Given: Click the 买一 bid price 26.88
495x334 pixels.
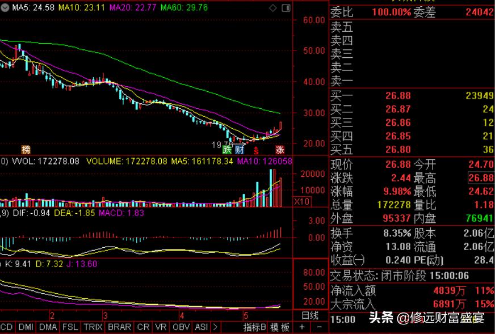Looking at the screenshot, I should pos(397,95).
